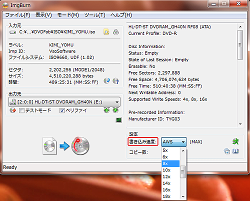Click the book settings icon
This screenshot has height=201, width=250.
pos(235,151)
